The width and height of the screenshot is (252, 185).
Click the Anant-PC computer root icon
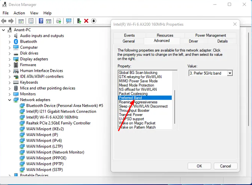coord(10,30)
